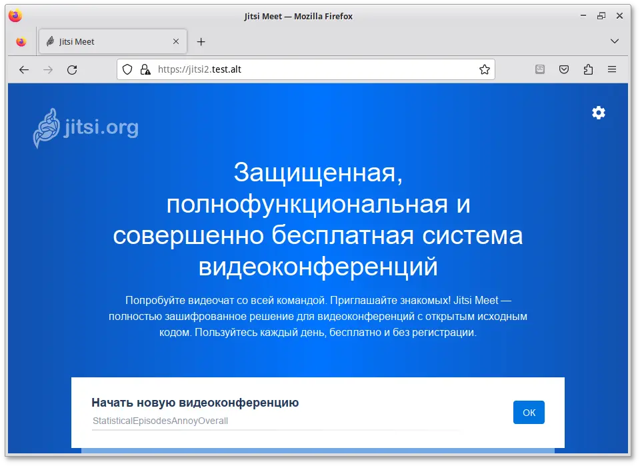Image resolution: width=640 pixels, height=466 pixels.
Task: Open the Jitsi settings gear
Action: (x=598, y=113)
